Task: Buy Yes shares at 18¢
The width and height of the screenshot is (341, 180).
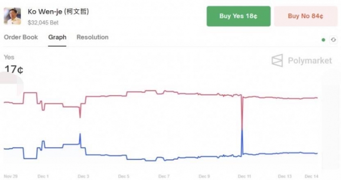Action: [239, 16]
